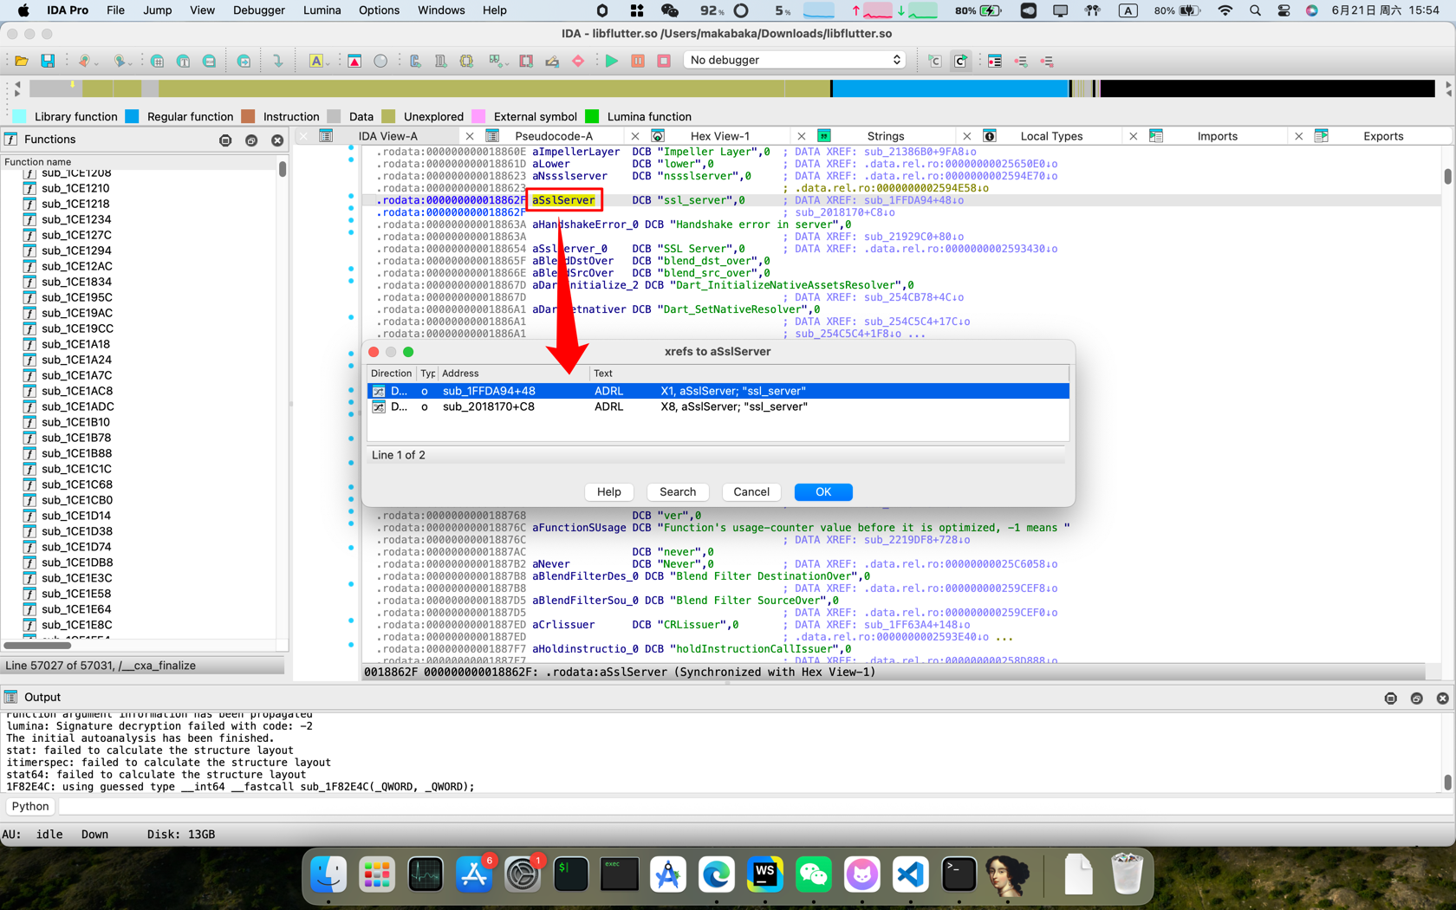Click the gray 'C' icon near debugger dropdown
The image size is (1456, 910).
pos(934,61)
